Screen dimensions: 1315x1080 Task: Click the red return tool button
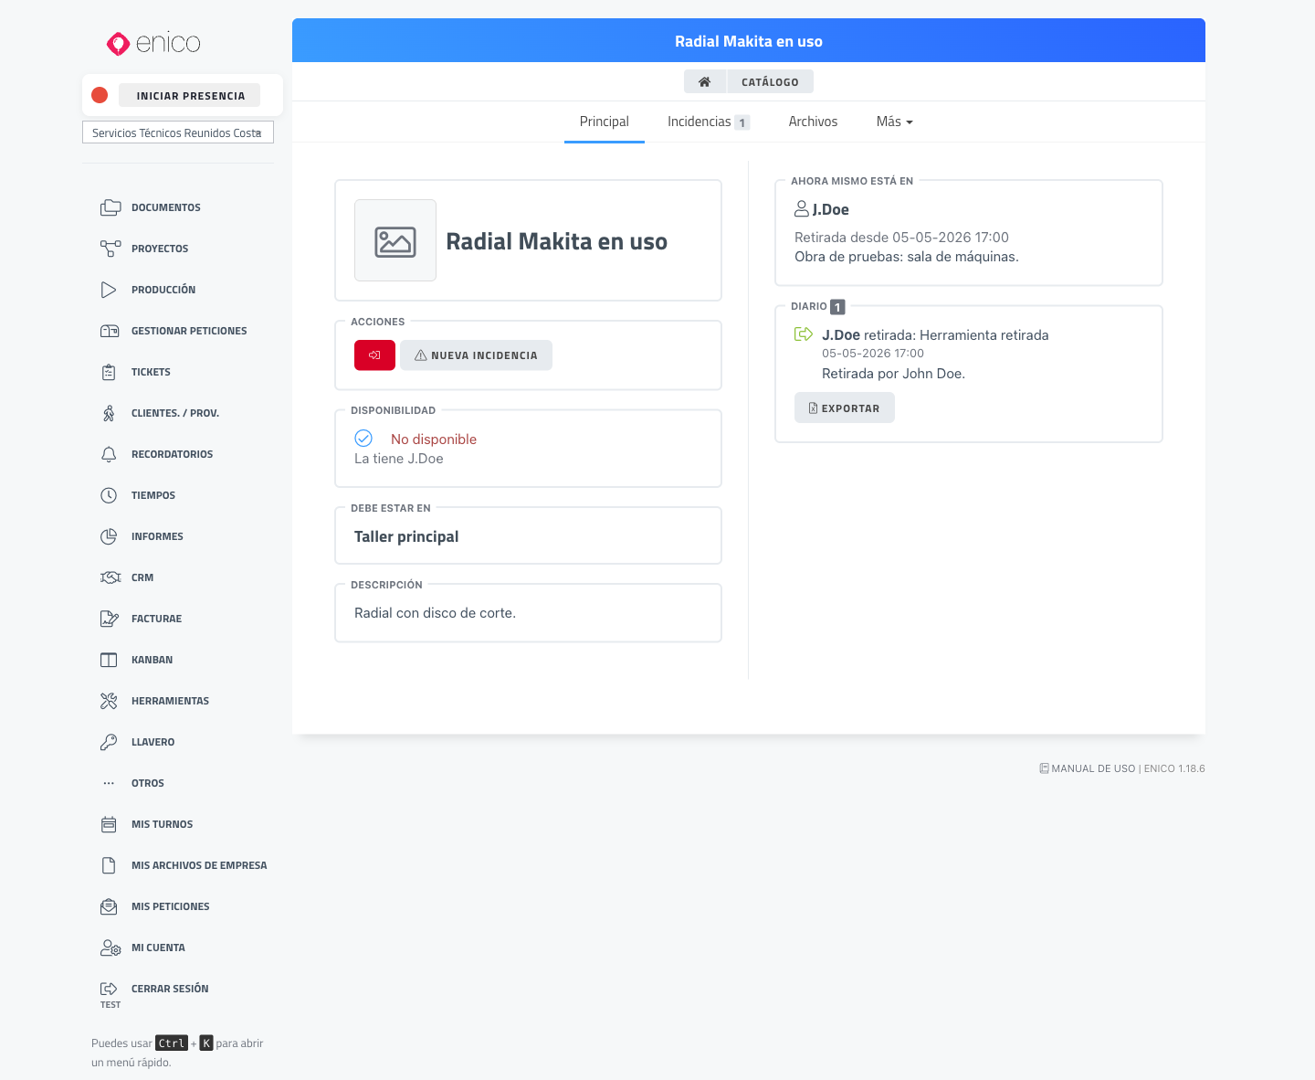click(374, 355)
